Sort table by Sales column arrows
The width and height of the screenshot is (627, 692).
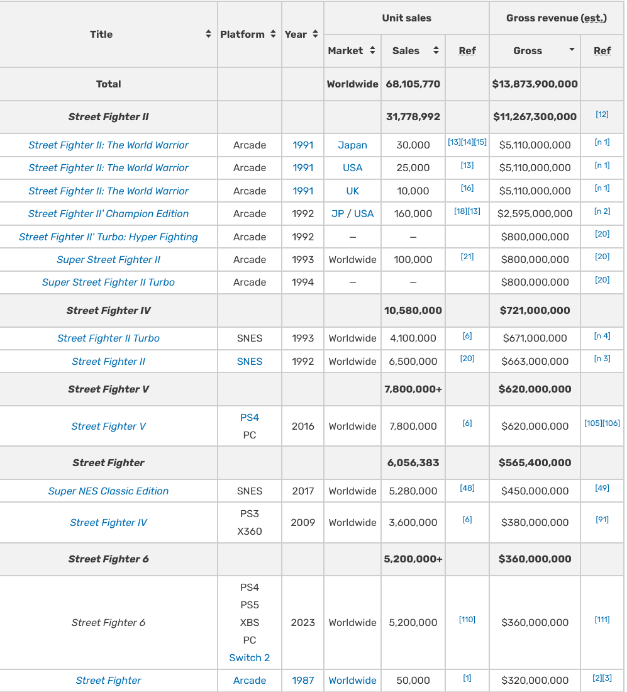436,50
